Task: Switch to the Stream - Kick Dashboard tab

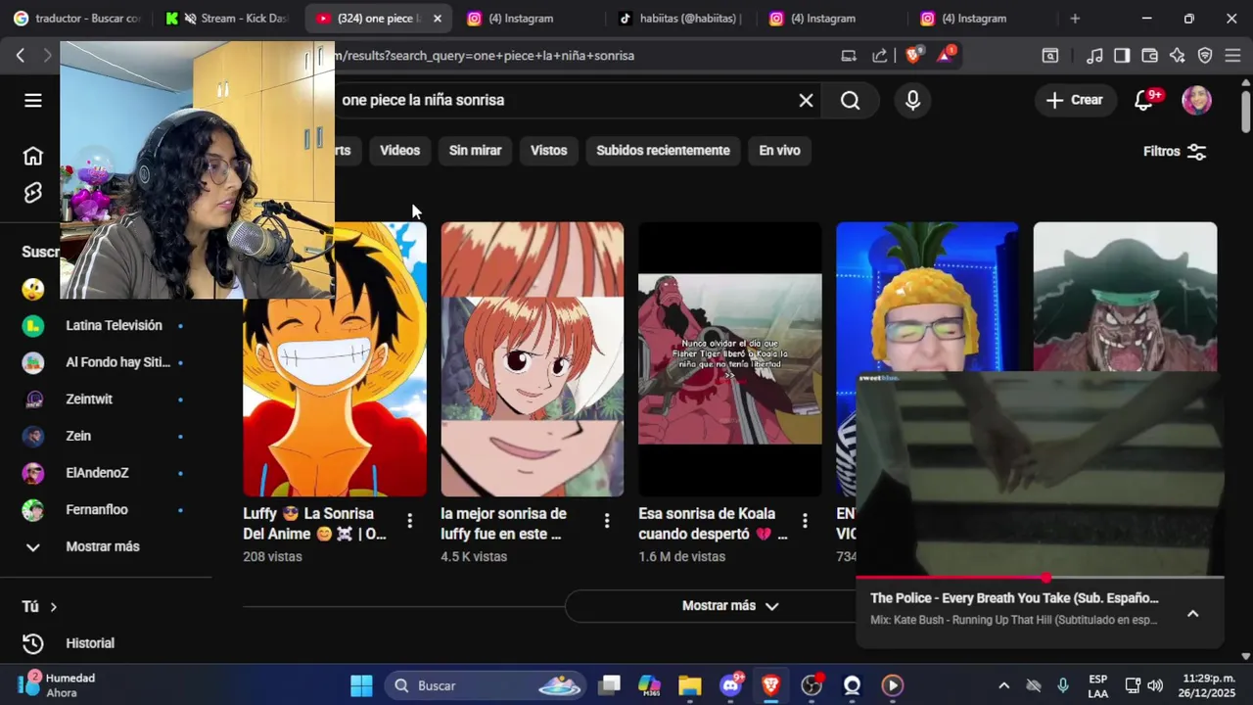Action: [227, 19]
